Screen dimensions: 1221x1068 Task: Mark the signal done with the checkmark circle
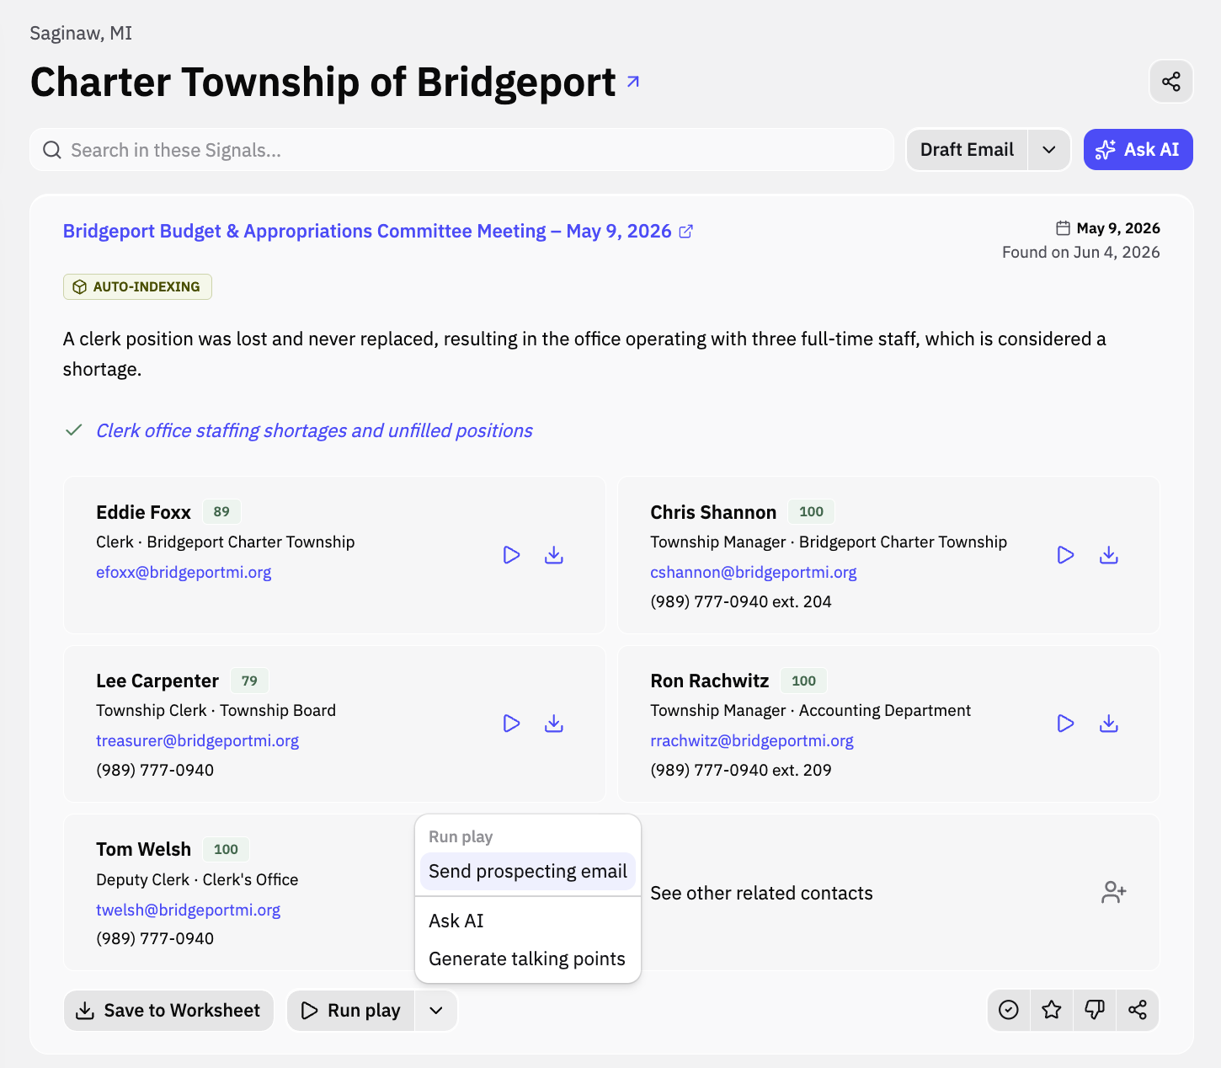[x=1008, y=1010]
